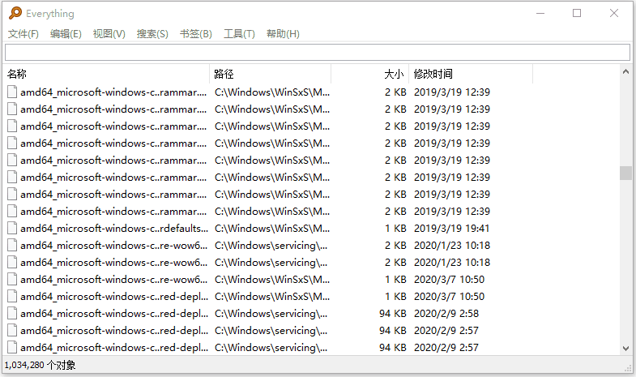Maximize the Everything window

click(577, 14)
